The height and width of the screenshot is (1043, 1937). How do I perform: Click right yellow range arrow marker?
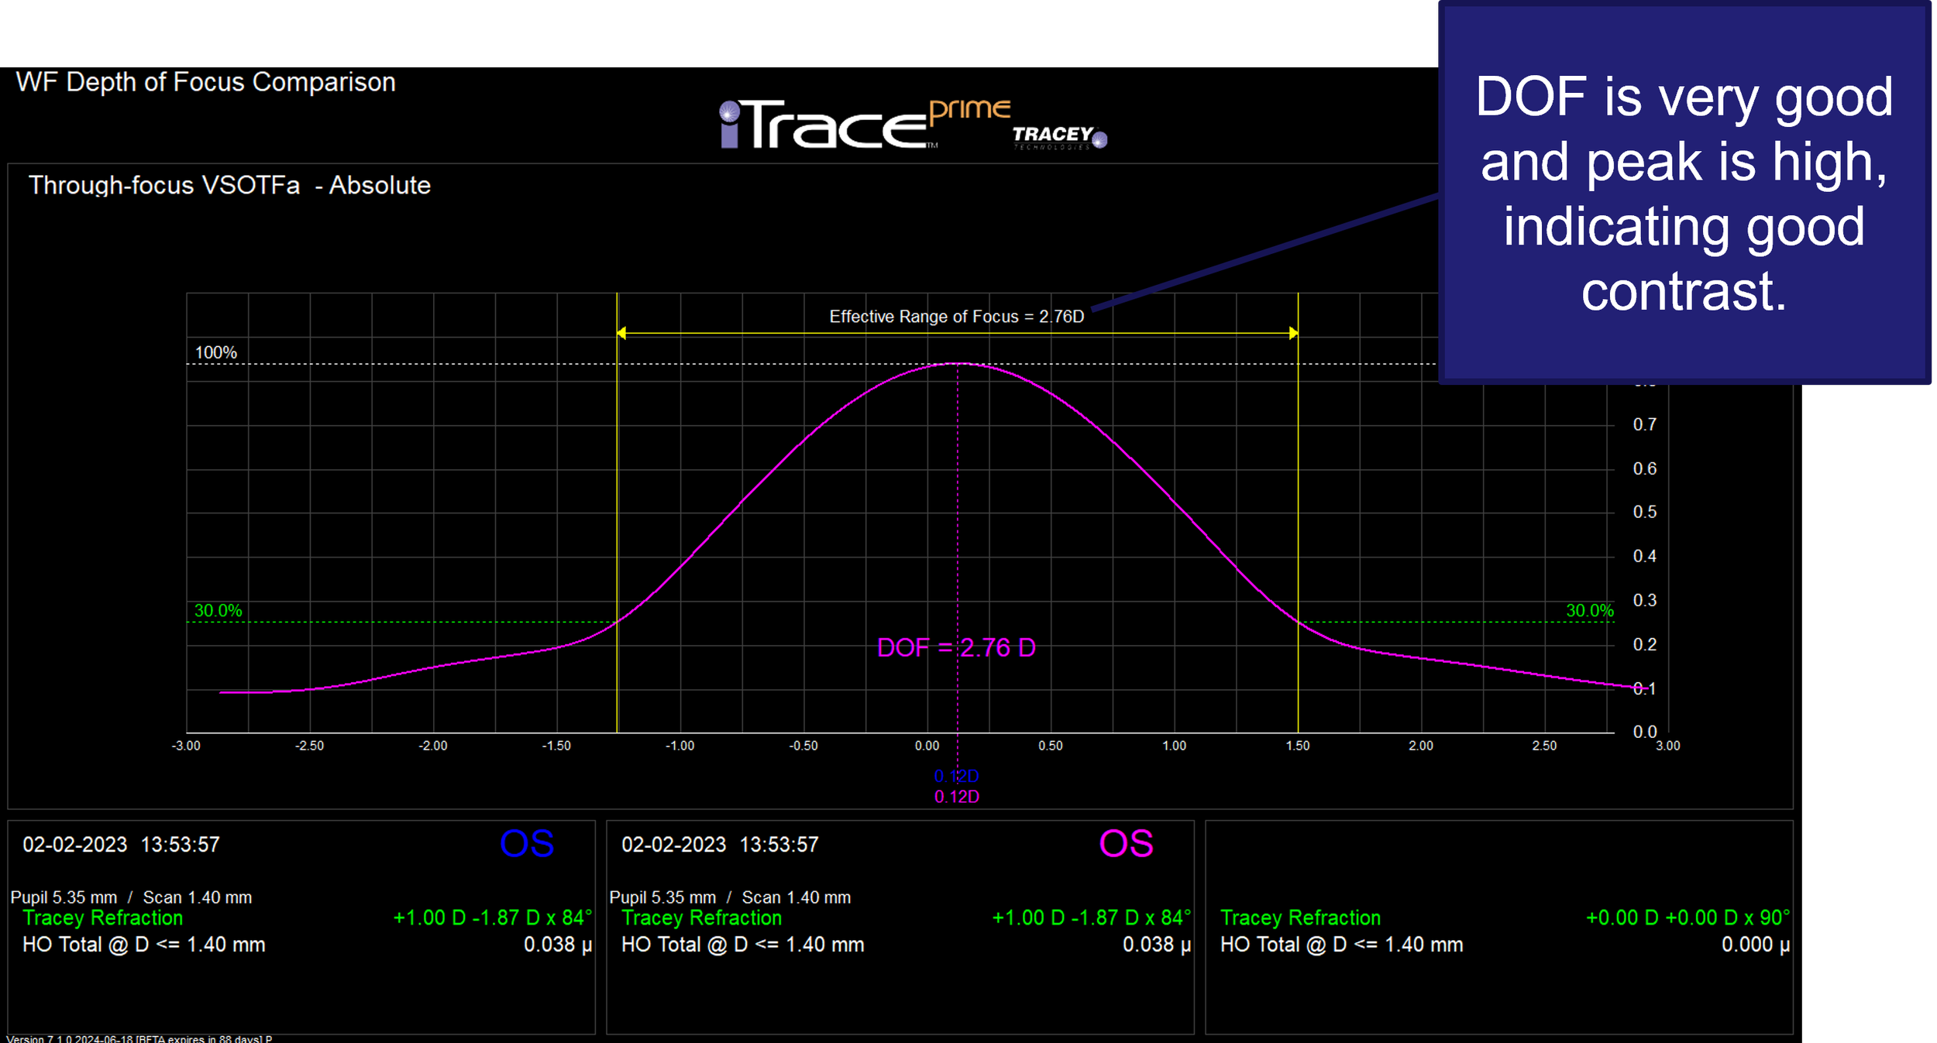[1293, 333]
